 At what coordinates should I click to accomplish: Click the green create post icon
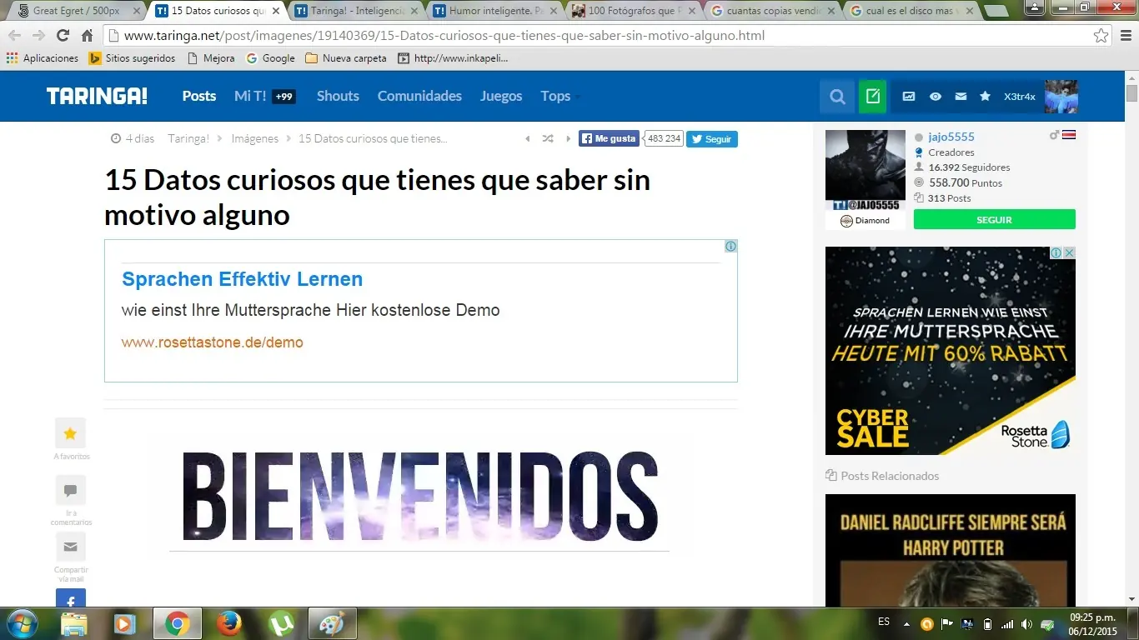click(x=873, y=97)
